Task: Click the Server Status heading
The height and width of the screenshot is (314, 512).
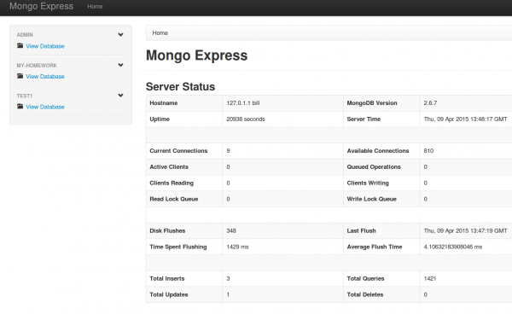Action: coord(180,87)
